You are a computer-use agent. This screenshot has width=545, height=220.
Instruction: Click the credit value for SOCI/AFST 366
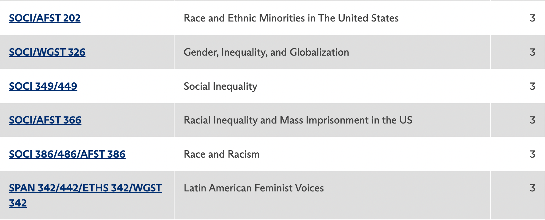(532, 120)
